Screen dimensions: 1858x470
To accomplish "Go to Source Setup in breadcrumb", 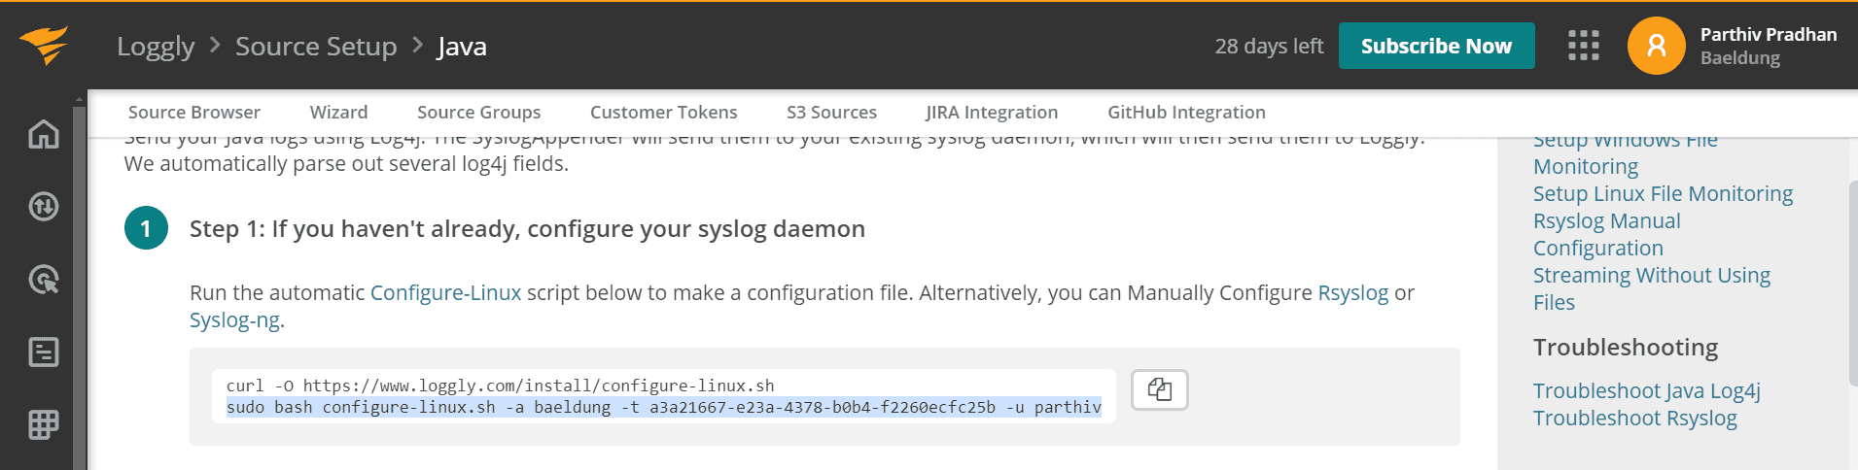I will [316, 47].
